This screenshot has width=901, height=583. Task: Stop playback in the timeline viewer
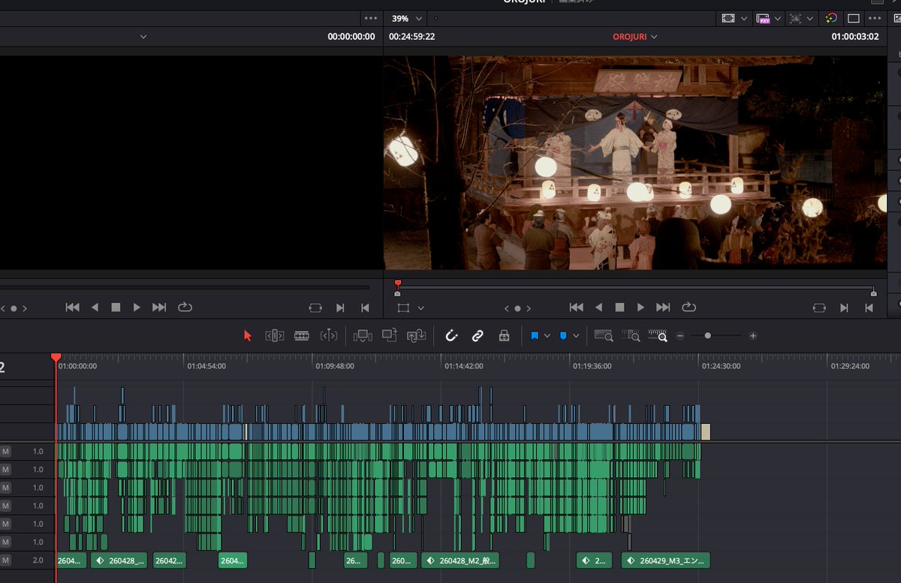point(620,308)
